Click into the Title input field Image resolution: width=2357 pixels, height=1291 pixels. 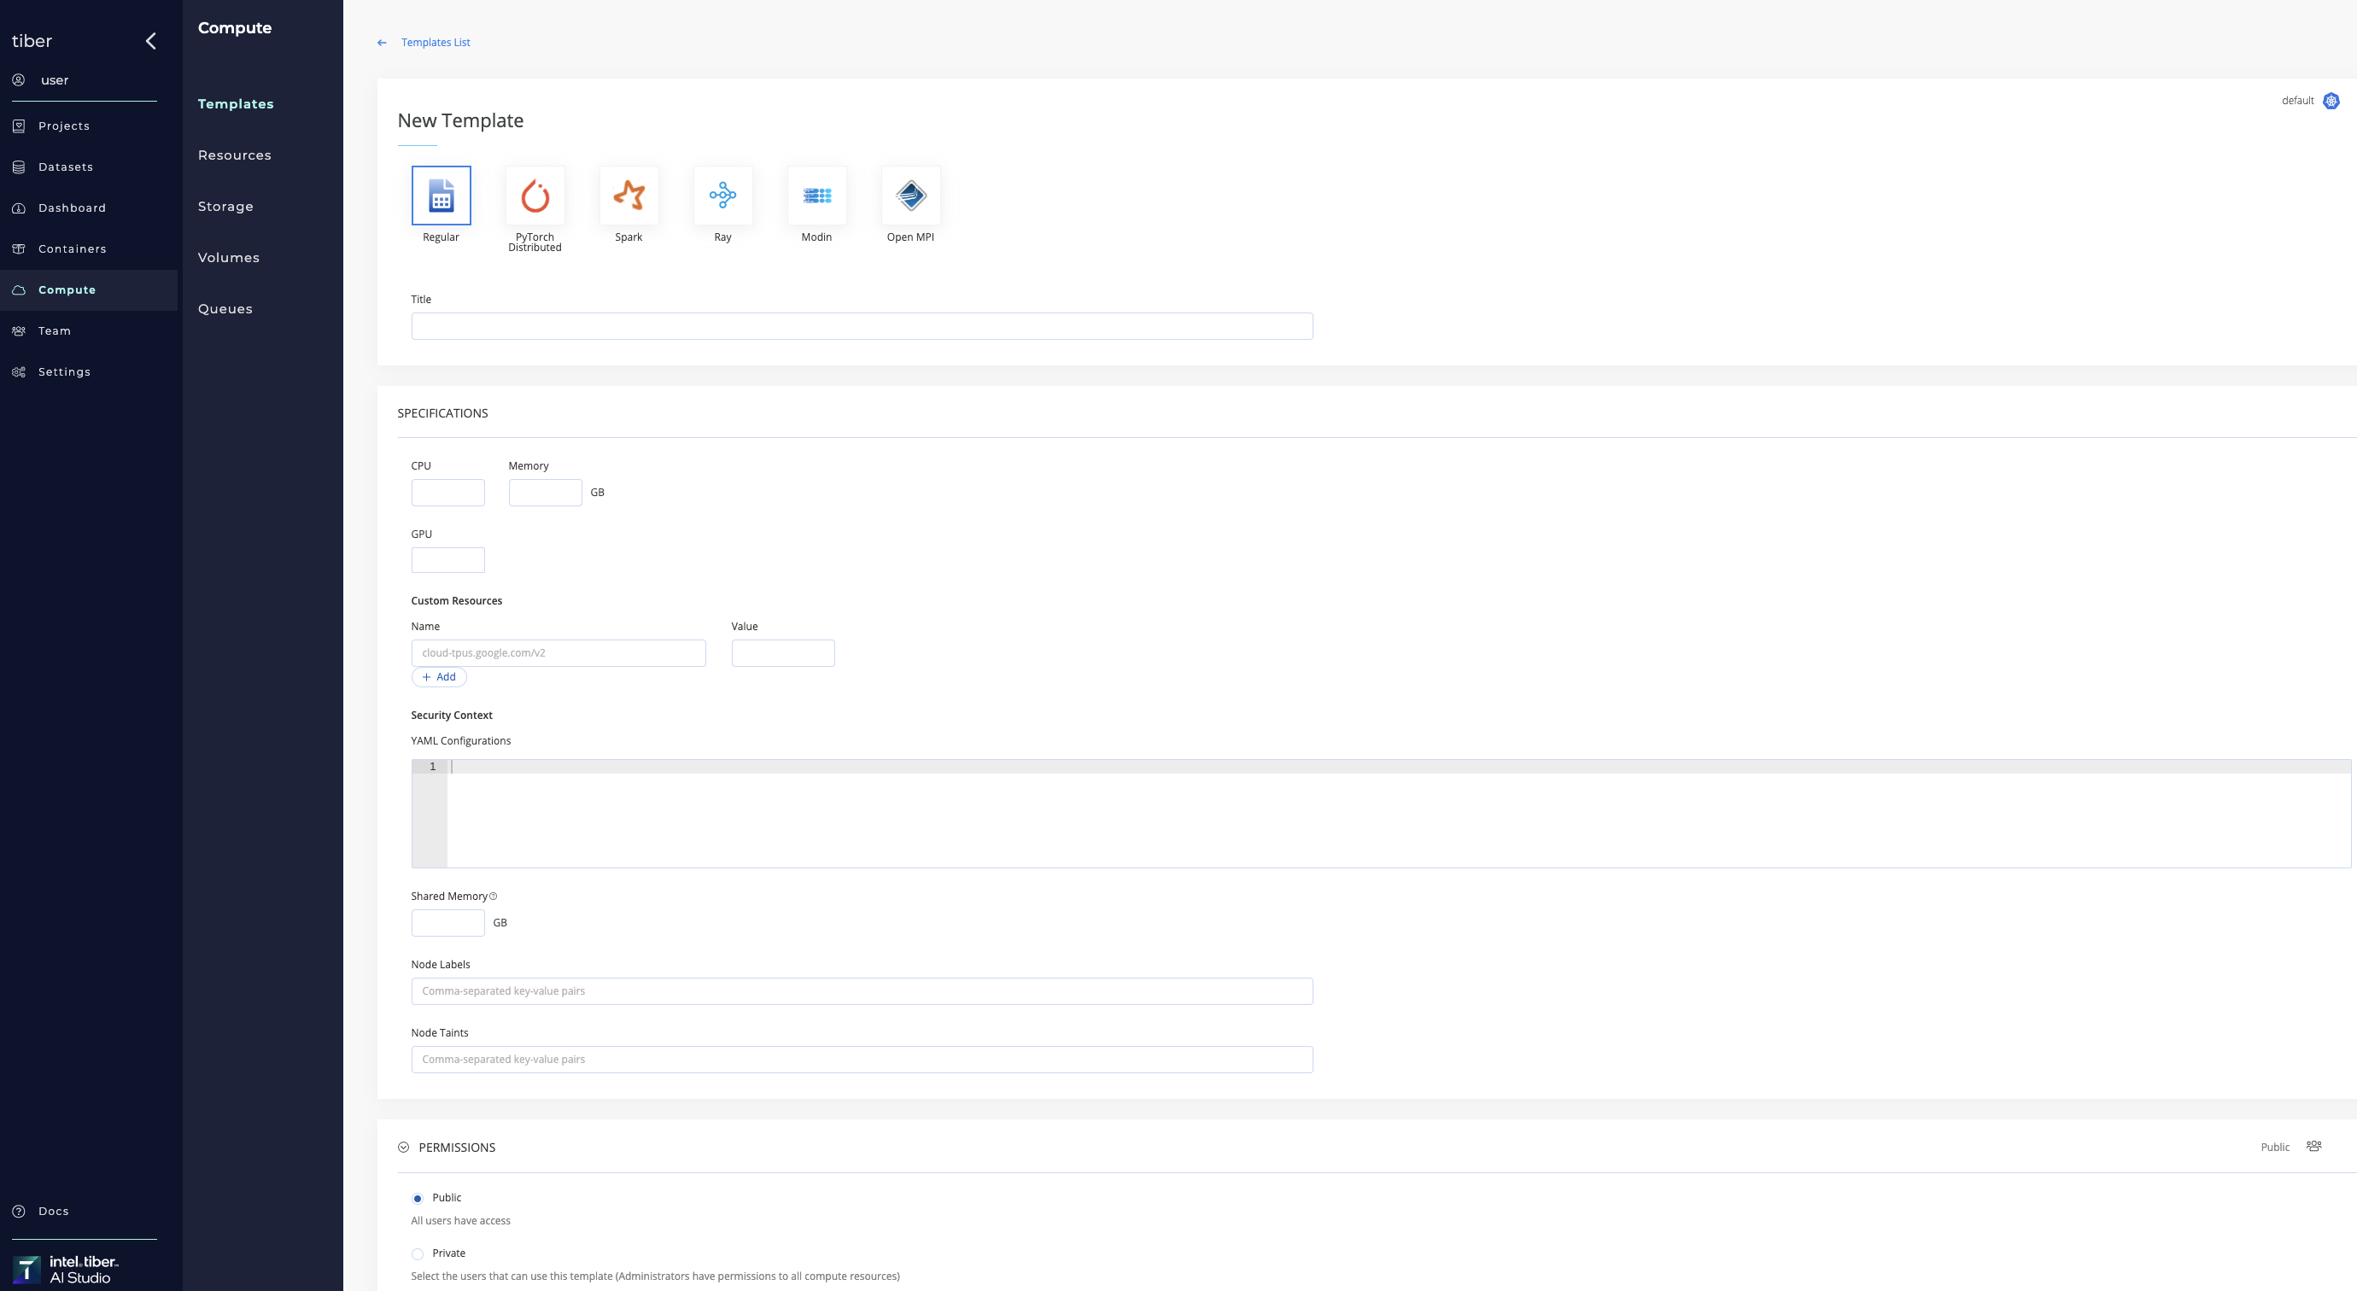point(862,327)
